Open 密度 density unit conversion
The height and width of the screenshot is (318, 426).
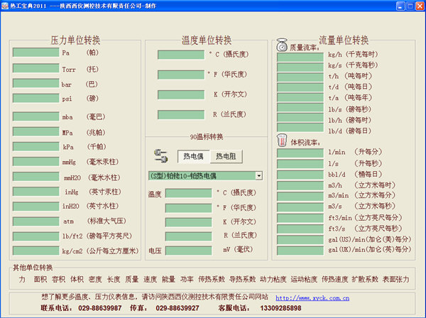[x=95, y=280]
